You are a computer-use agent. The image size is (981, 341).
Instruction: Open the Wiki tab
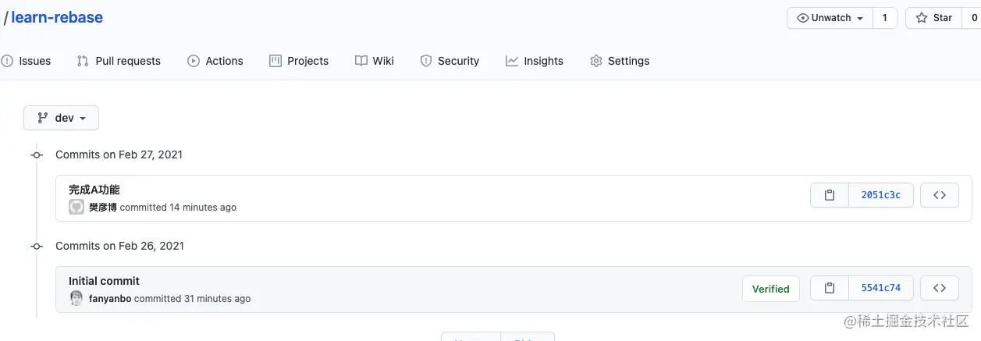click(x=375, y=61)
